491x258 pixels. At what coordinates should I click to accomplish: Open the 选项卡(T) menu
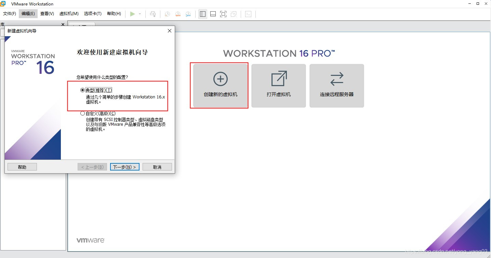point(93,14)
